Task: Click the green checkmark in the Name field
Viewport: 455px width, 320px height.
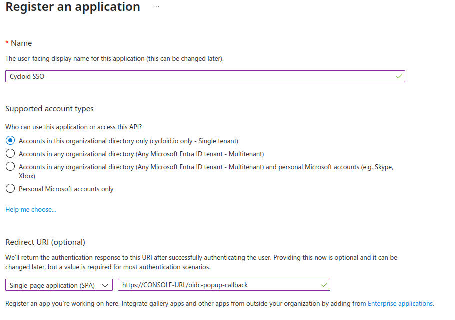Action: pos(399,76)
